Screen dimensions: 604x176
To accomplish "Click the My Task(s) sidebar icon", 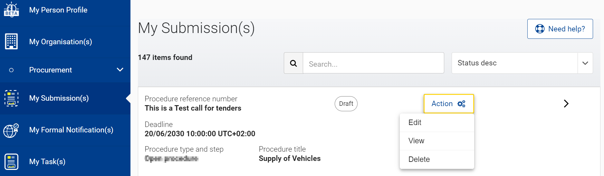I will (11, 162).
